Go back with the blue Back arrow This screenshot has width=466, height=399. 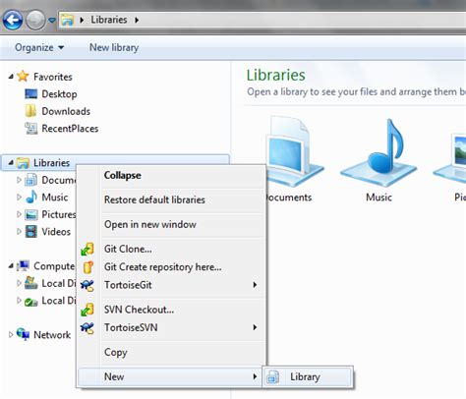13,20
